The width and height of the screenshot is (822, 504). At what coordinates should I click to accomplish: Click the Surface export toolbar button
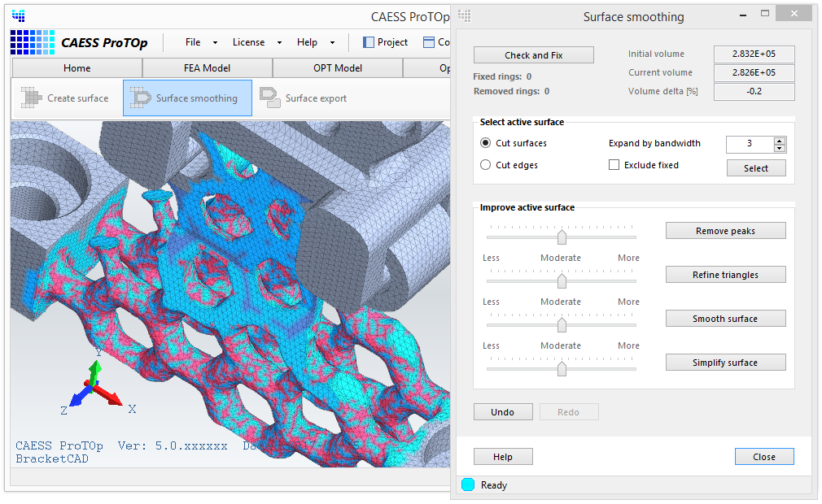coord(303,98)
